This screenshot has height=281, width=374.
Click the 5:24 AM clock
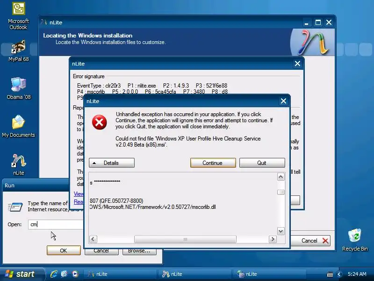pyautogui.click(x=357, y=274)
